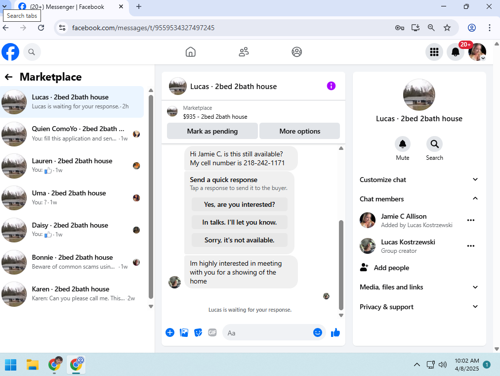Expand Media, files and links section
Image resolution: width=500 pixels, height=376 pixels.
419,287
